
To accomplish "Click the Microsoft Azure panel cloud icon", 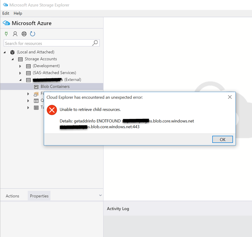I will pyautogui.click(x=7, y=23).
